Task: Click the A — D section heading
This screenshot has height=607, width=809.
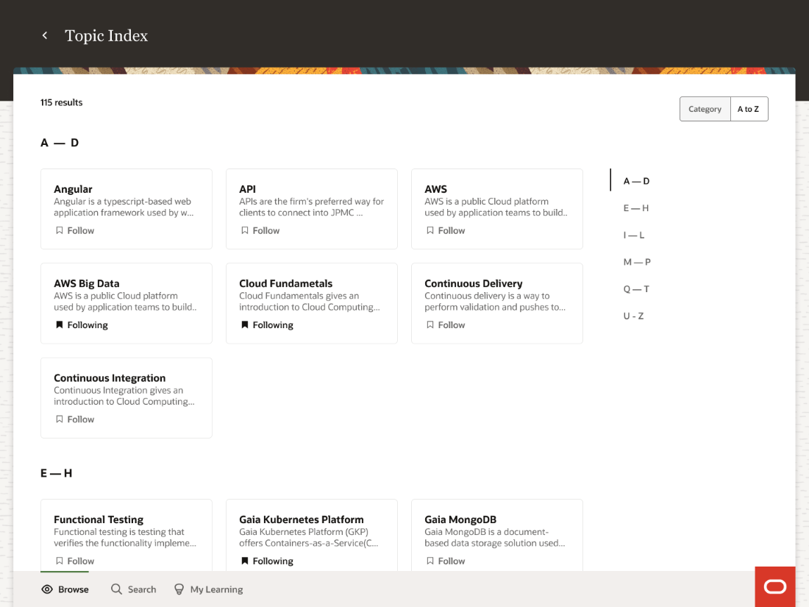Action: click(x=60, y=143)
